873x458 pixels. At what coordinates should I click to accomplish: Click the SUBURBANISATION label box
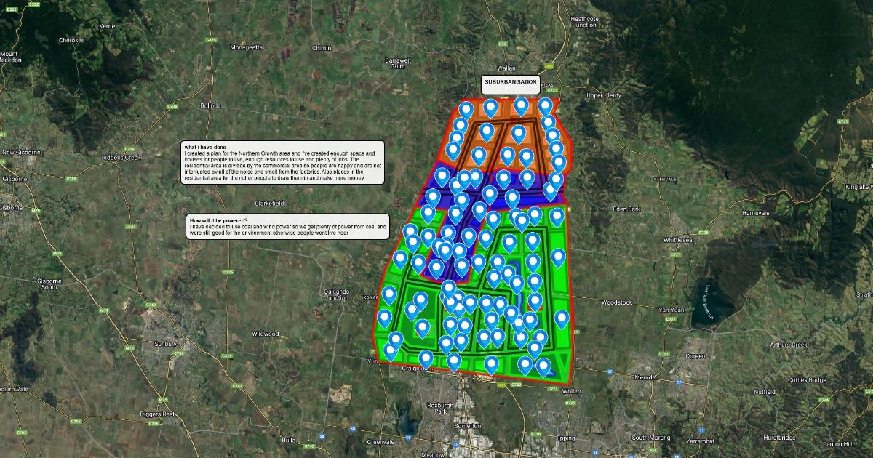click(x=510, y=83)
